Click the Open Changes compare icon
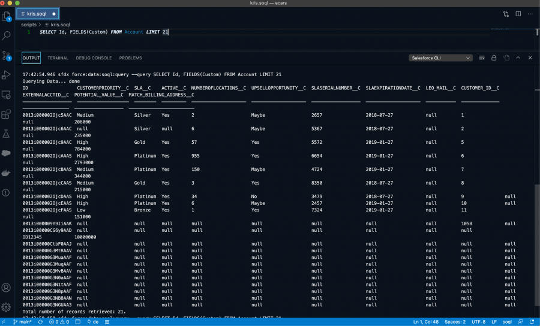 [506, 14]
